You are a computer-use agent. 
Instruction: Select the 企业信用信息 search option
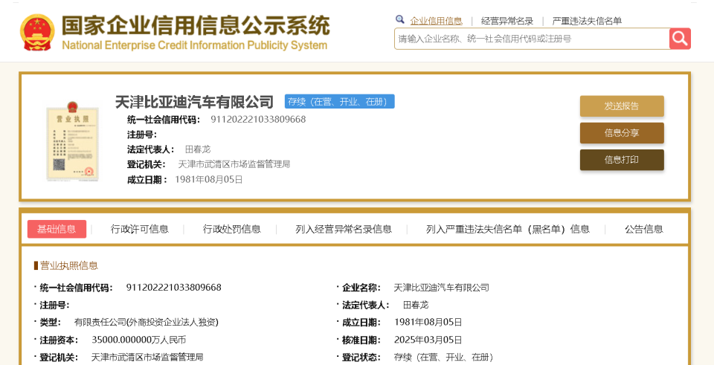[x=437, y=21]
